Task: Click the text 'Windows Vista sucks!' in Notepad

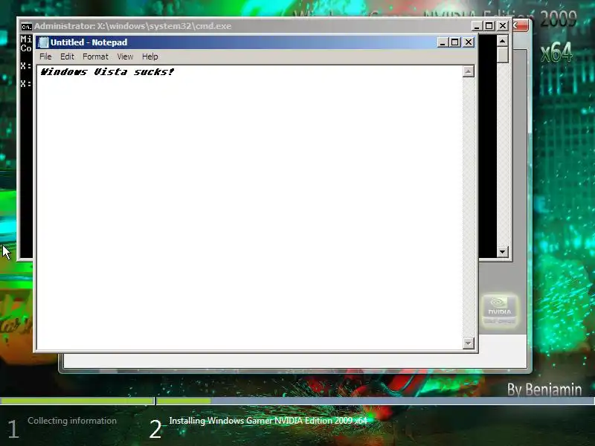Action: (107, 71)
